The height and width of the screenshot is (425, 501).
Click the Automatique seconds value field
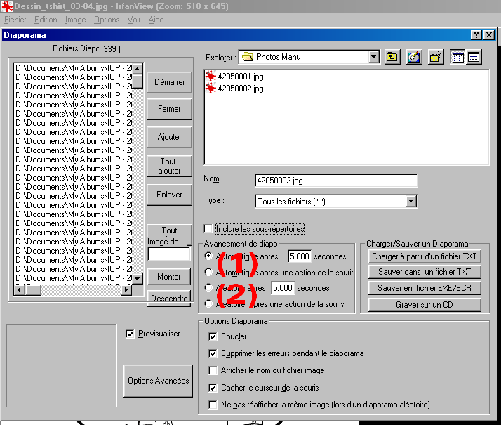300,256
